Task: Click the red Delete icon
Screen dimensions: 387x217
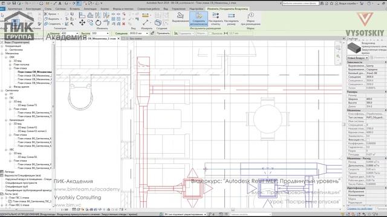Action: click(123, 24)
